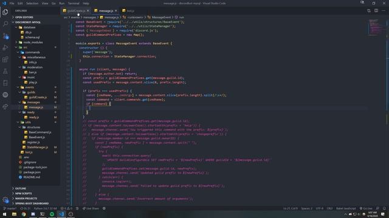Open the Windows action center
This screenshot has height=218, width=389.
pos(383,214)
